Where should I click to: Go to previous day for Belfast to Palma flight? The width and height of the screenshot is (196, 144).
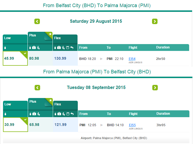coord(37,21)
